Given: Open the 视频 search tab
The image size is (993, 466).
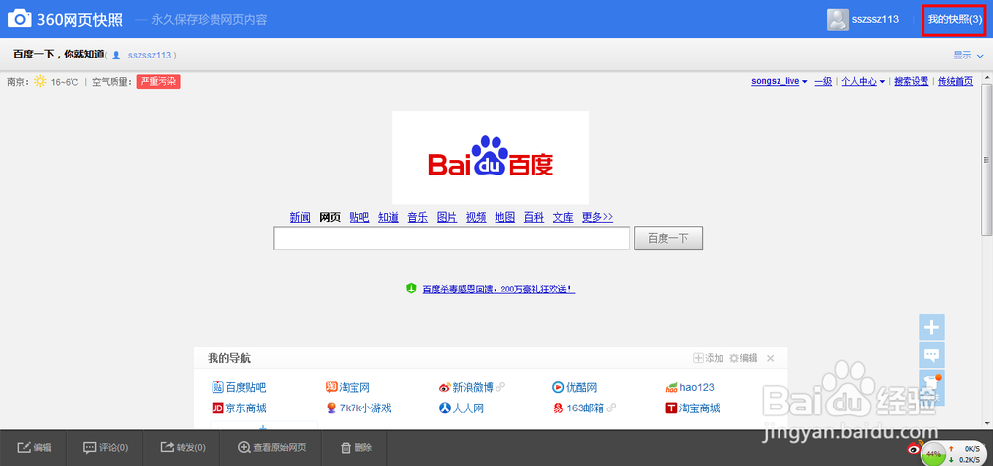Looking at the screenshot, I should [476, 217].
